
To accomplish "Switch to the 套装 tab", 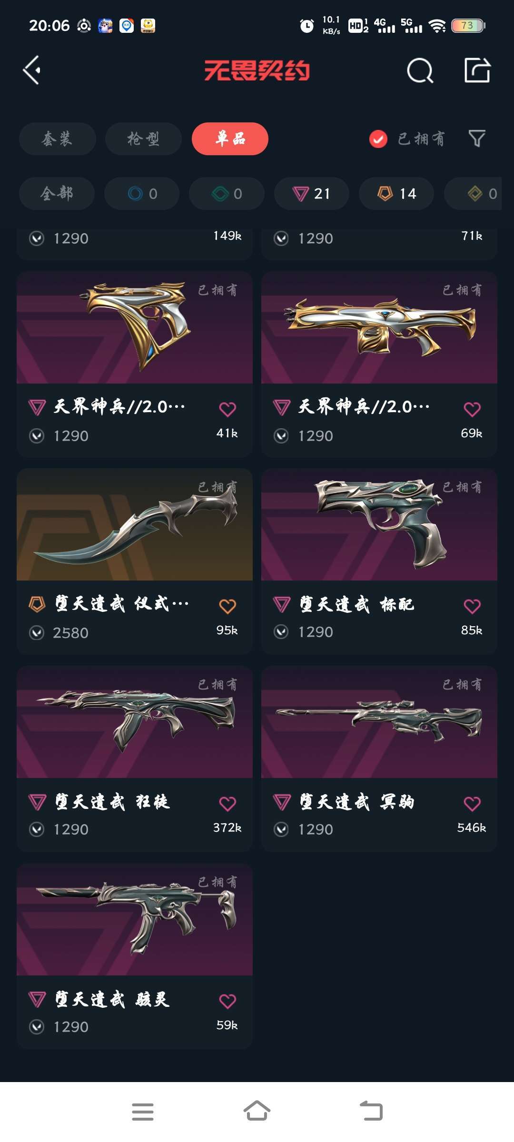I will [x=57, y=139].
